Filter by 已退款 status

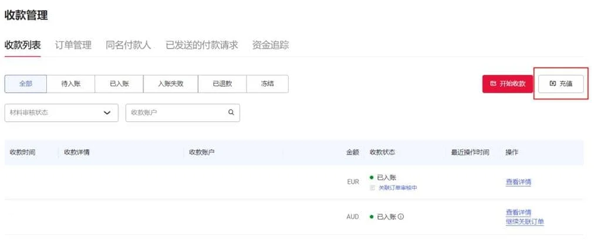pyautogui.click(x=222, y=84)
